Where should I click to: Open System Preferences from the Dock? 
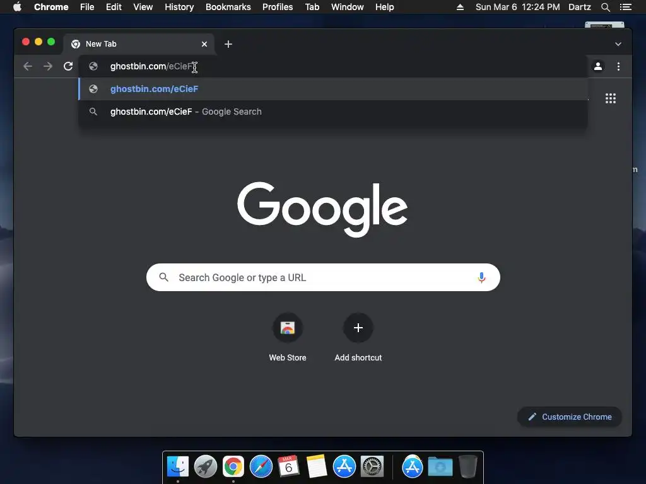tap(372, 466)
